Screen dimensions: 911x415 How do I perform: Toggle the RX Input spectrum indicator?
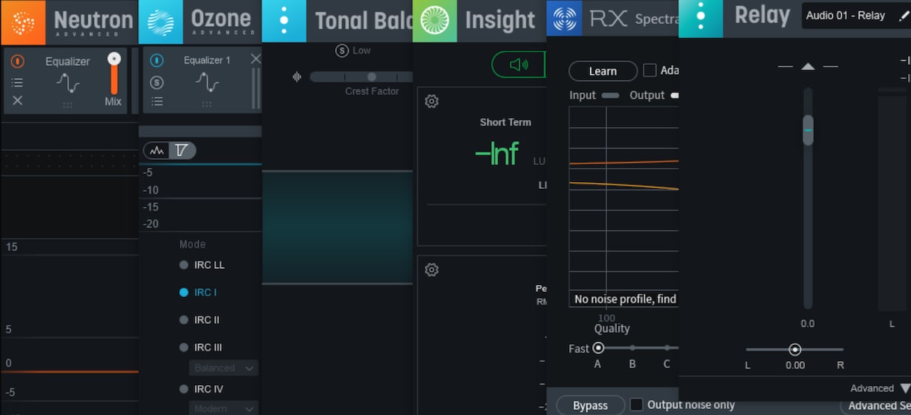coord(610,96)
